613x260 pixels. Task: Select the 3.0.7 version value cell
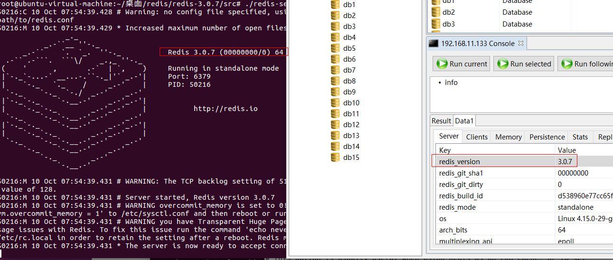[565, 162]
